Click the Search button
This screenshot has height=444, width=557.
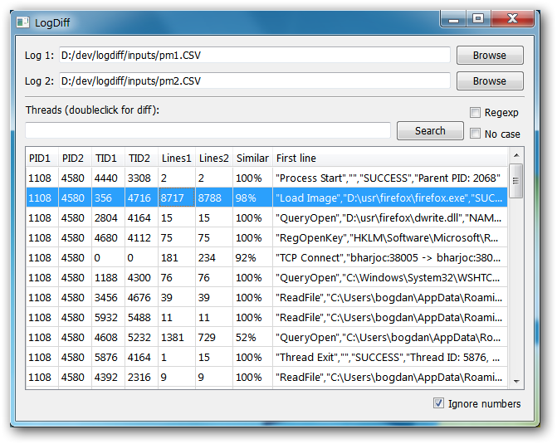tap(430, 131)
